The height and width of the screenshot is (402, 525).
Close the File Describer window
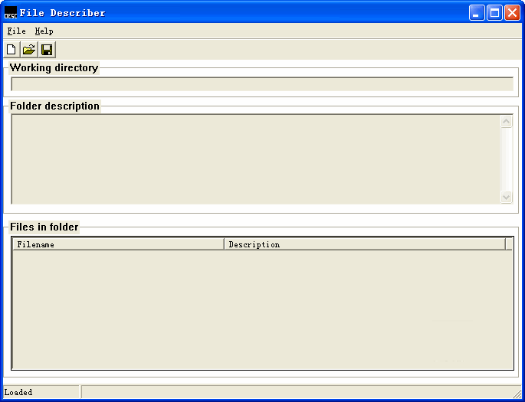tap(512, 13)
